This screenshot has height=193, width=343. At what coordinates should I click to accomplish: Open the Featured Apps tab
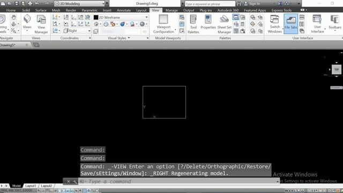[x=255, y=10]
